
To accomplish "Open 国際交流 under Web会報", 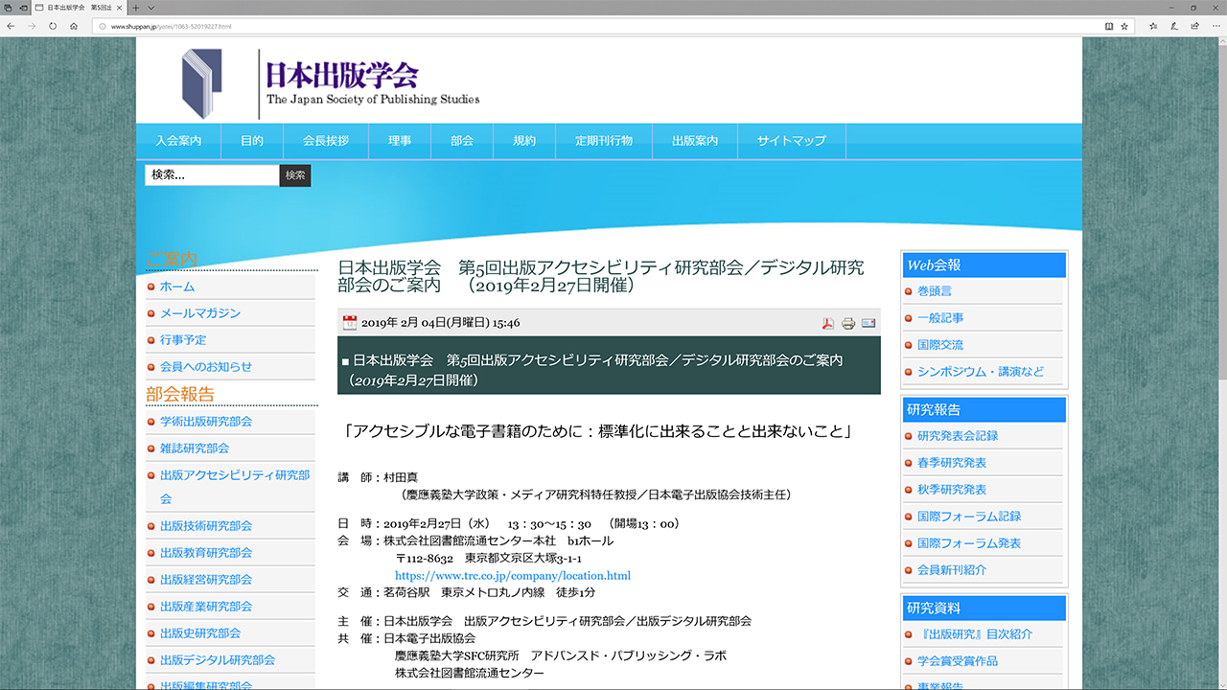I will click(940, 345).
